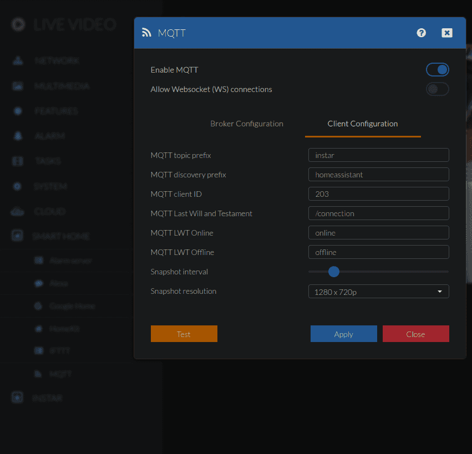The image size is (472, 454).
Task: Open Network via its sidebar icon
Action: 18,60
